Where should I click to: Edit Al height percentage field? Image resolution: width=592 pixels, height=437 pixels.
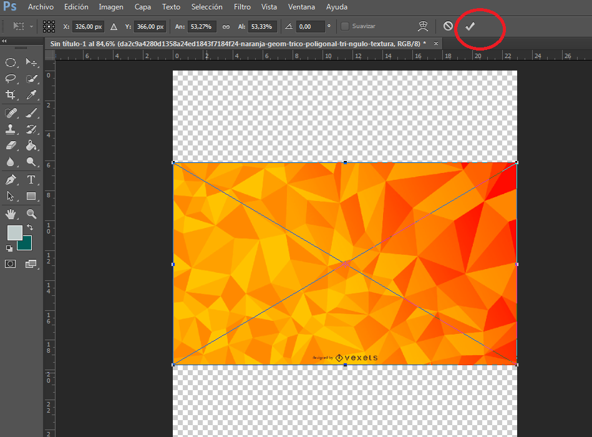click(263, 27)
